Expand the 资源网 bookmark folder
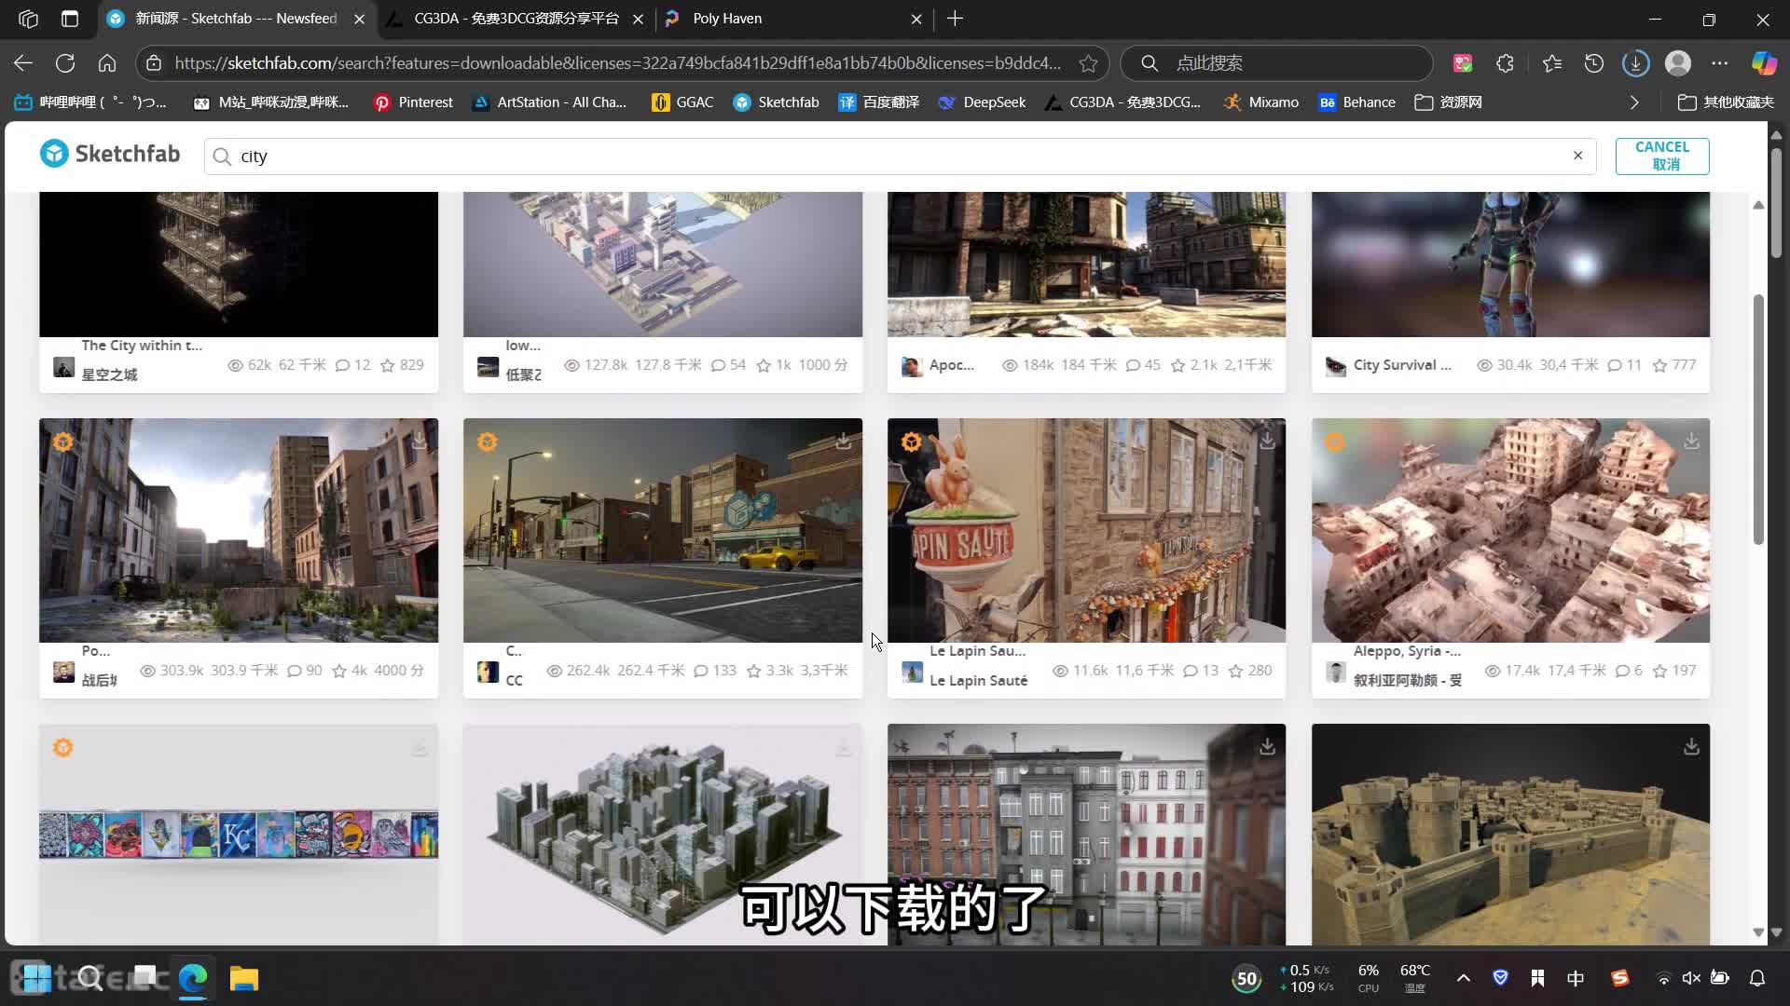Image resolution: width=1790 pixels, height=1006 pixels. coord(1448,102)
